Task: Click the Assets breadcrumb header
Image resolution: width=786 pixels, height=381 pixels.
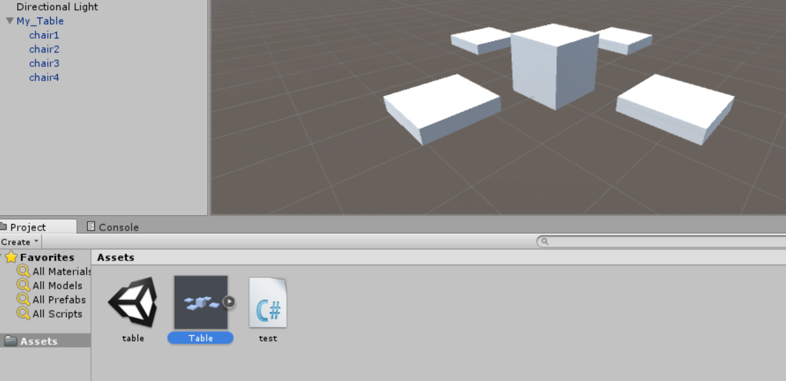Action: click(116, 258)
